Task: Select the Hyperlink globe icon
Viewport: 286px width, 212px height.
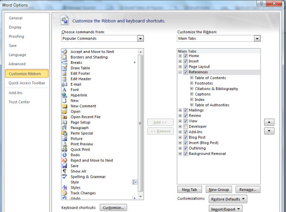Action: click(64, 95)
